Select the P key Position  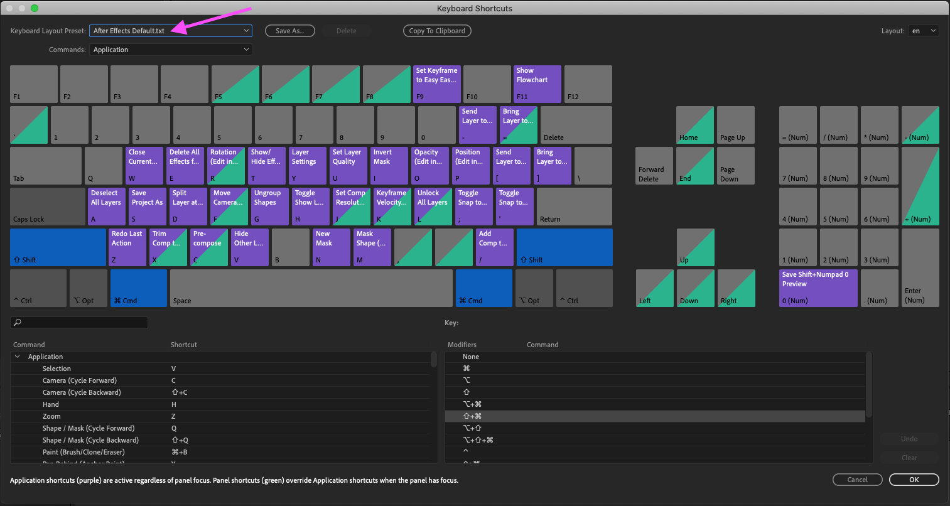471,166
